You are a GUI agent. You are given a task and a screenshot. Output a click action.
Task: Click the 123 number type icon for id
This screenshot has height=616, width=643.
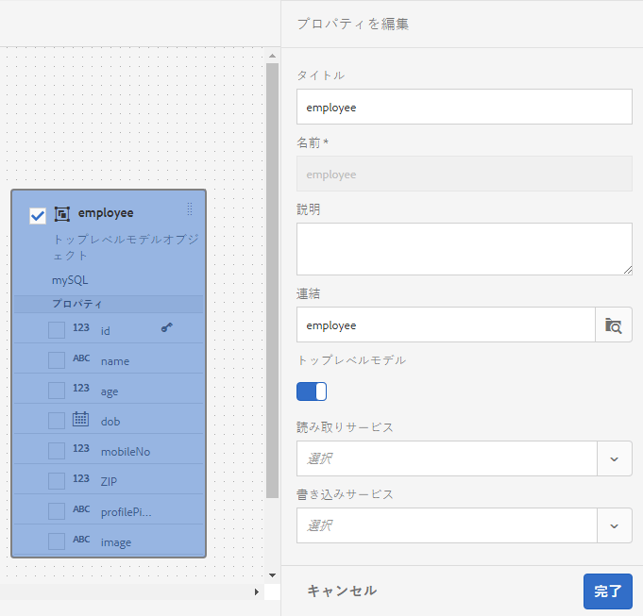81,327
